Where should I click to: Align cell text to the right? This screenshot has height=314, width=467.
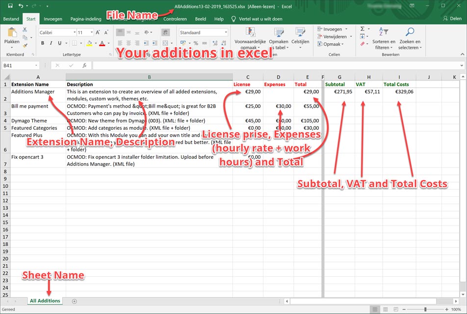[x=137, y=43]
